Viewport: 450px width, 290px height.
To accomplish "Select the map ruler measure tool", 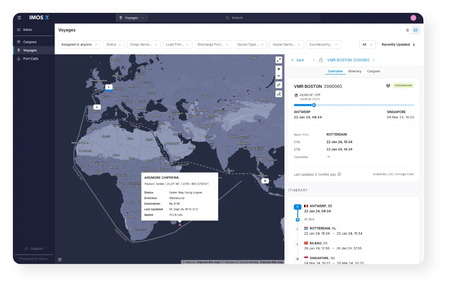I will [279, 85].
